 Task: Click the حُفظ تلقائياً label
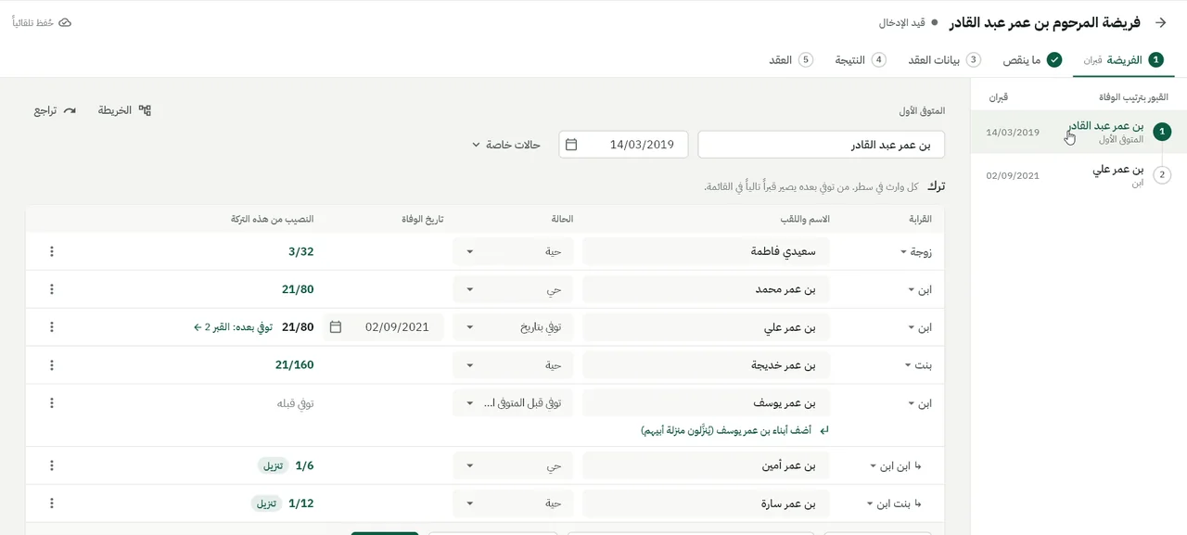[32, 22]
